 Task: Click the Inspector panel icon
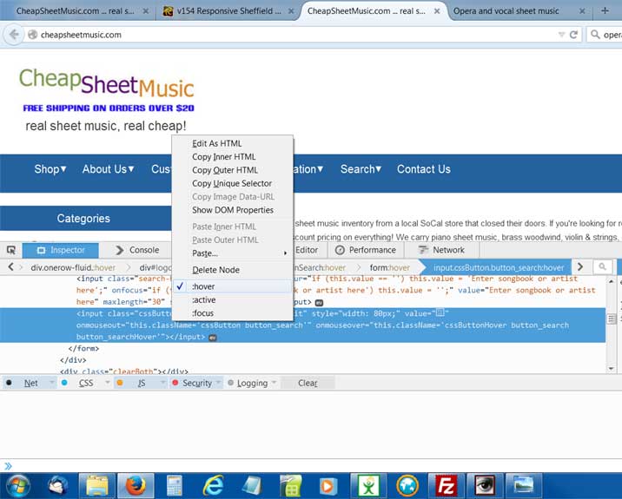pos(41,250)
